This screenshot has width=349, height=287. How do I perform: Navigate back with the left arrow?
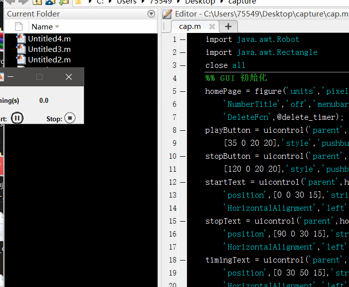click(9, 2)
